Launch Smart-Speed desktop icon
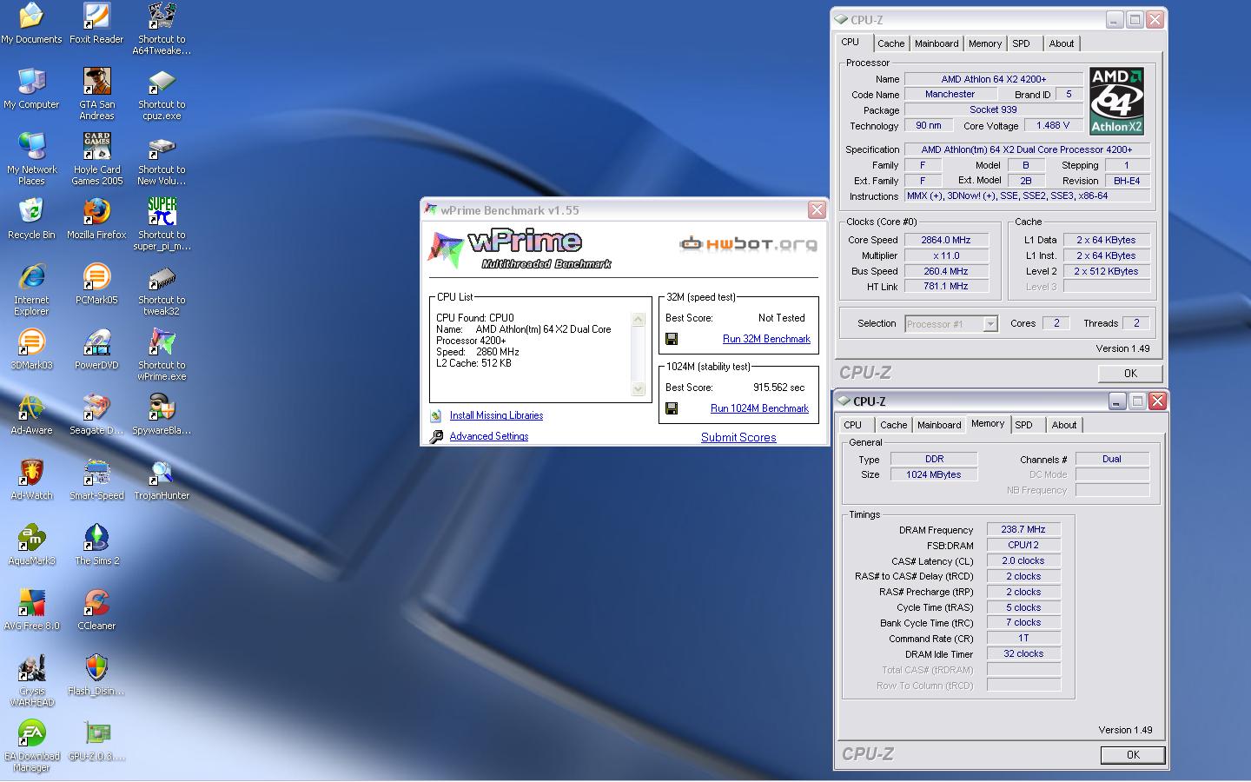This screenshot has height=782, width=1251. (x=96, y=480)
